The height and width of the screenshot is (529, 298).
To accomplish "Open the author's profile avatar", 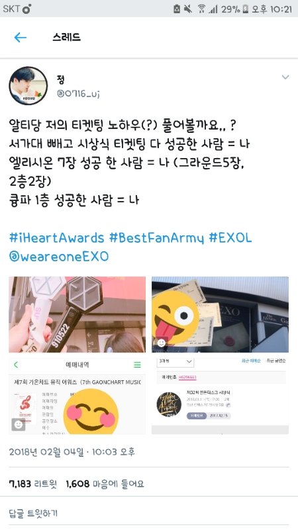I will [28, 86].
